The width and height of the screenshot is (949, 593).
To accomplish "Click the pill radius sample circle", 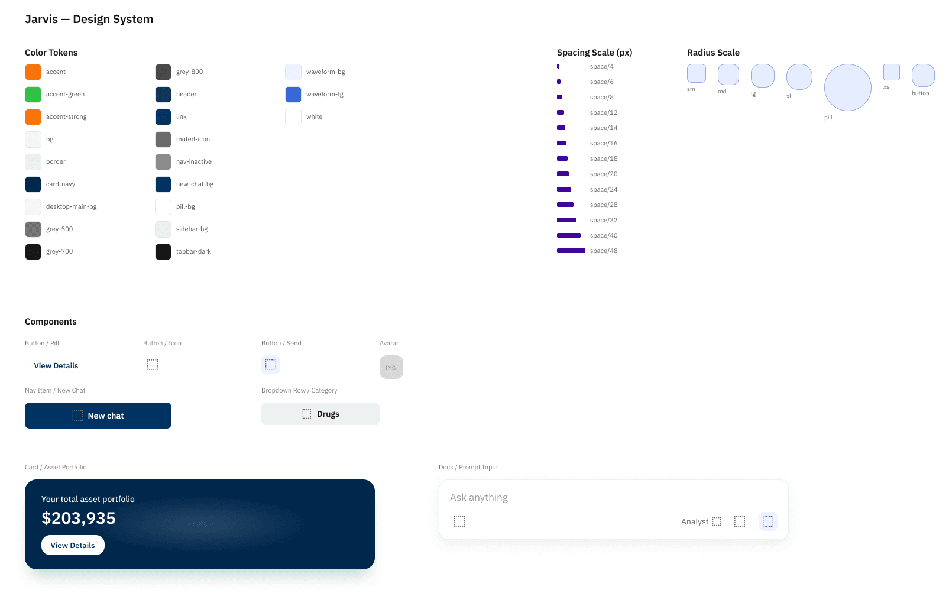I will point(848,88).
